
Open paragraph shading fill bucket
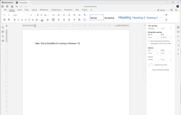click(79, 20)
